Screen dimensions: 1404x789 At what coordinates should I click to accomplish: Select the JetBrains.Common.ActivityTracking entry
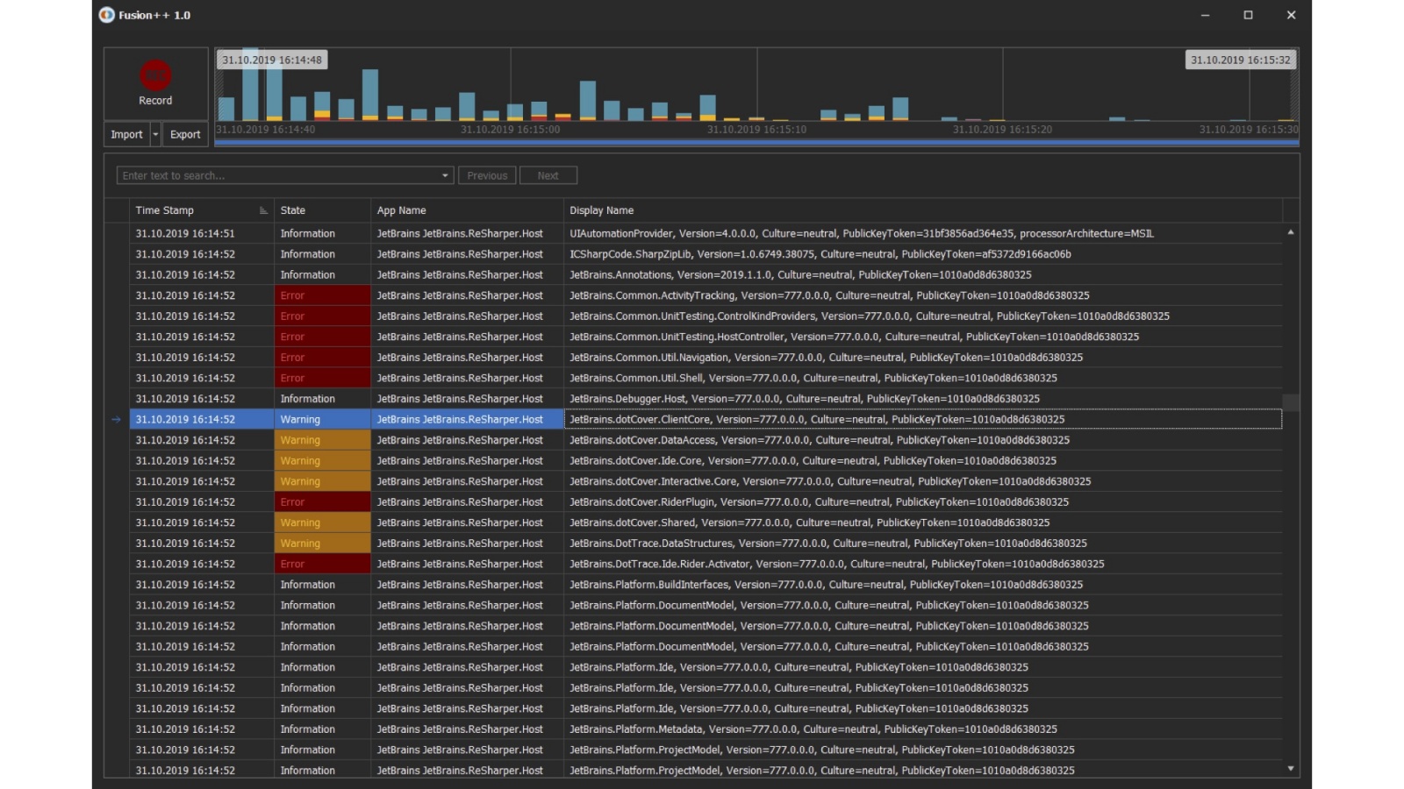pos(706,295)
